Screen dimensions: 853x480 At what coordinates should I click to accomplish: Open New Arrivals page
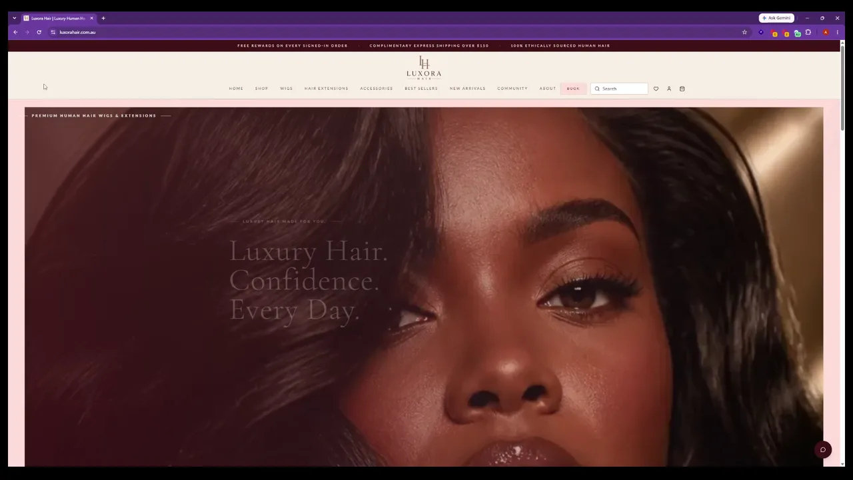tap(467, 89)
